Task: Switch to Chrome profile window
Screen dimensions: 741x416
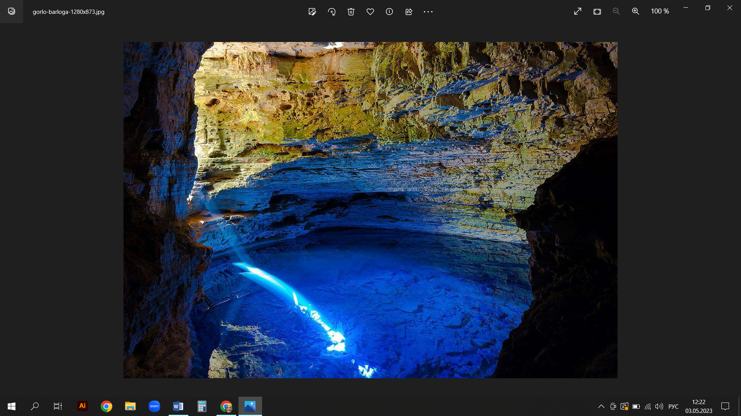Action: [x=226, y=406]
